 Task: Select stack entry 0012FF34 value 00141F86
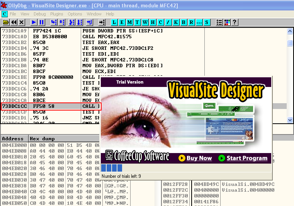point(219,202)
